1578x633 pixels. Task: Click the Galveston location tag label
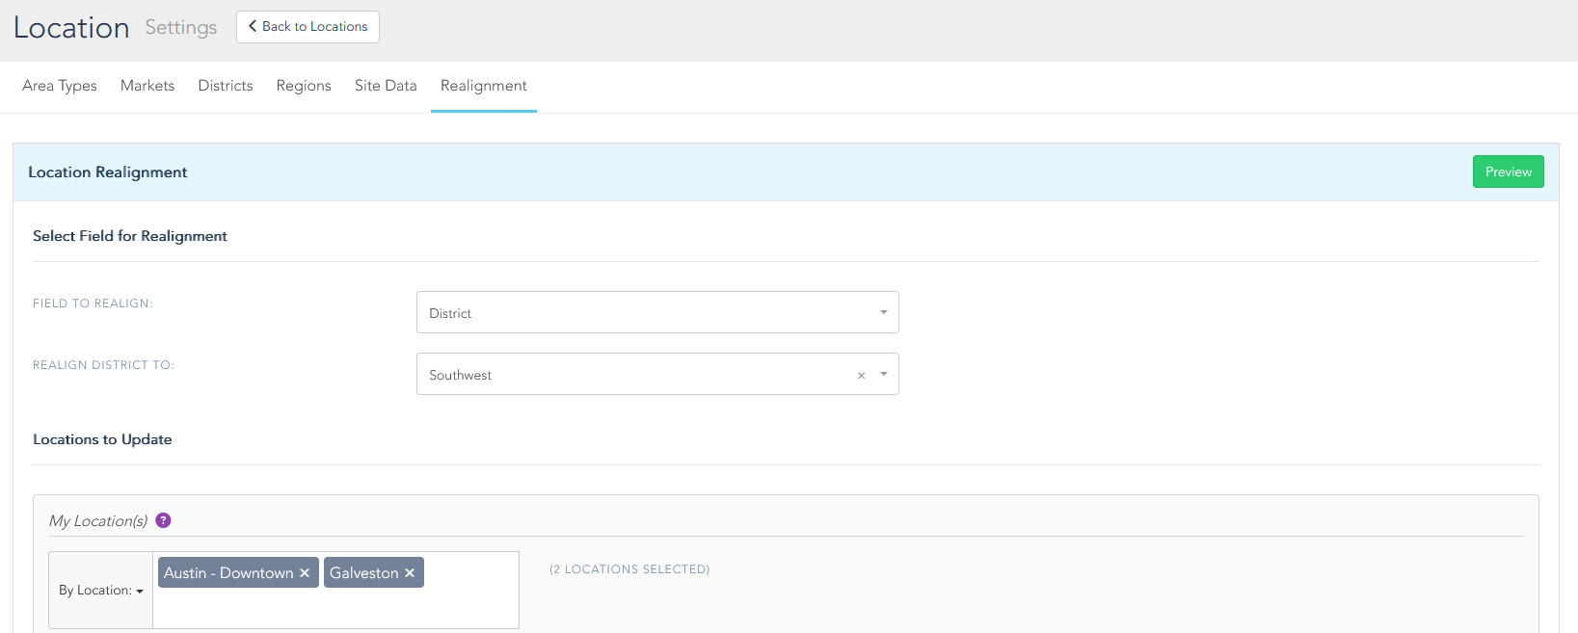363,573
